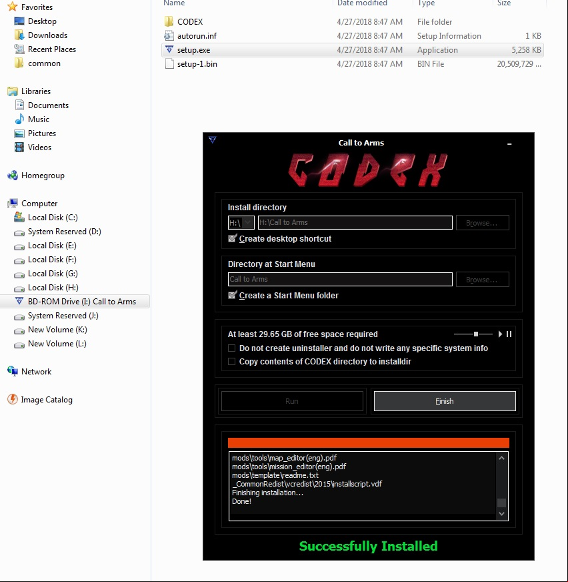Click the install path input field
This screenshot has height=582, width=568.
tap(355, 223)
